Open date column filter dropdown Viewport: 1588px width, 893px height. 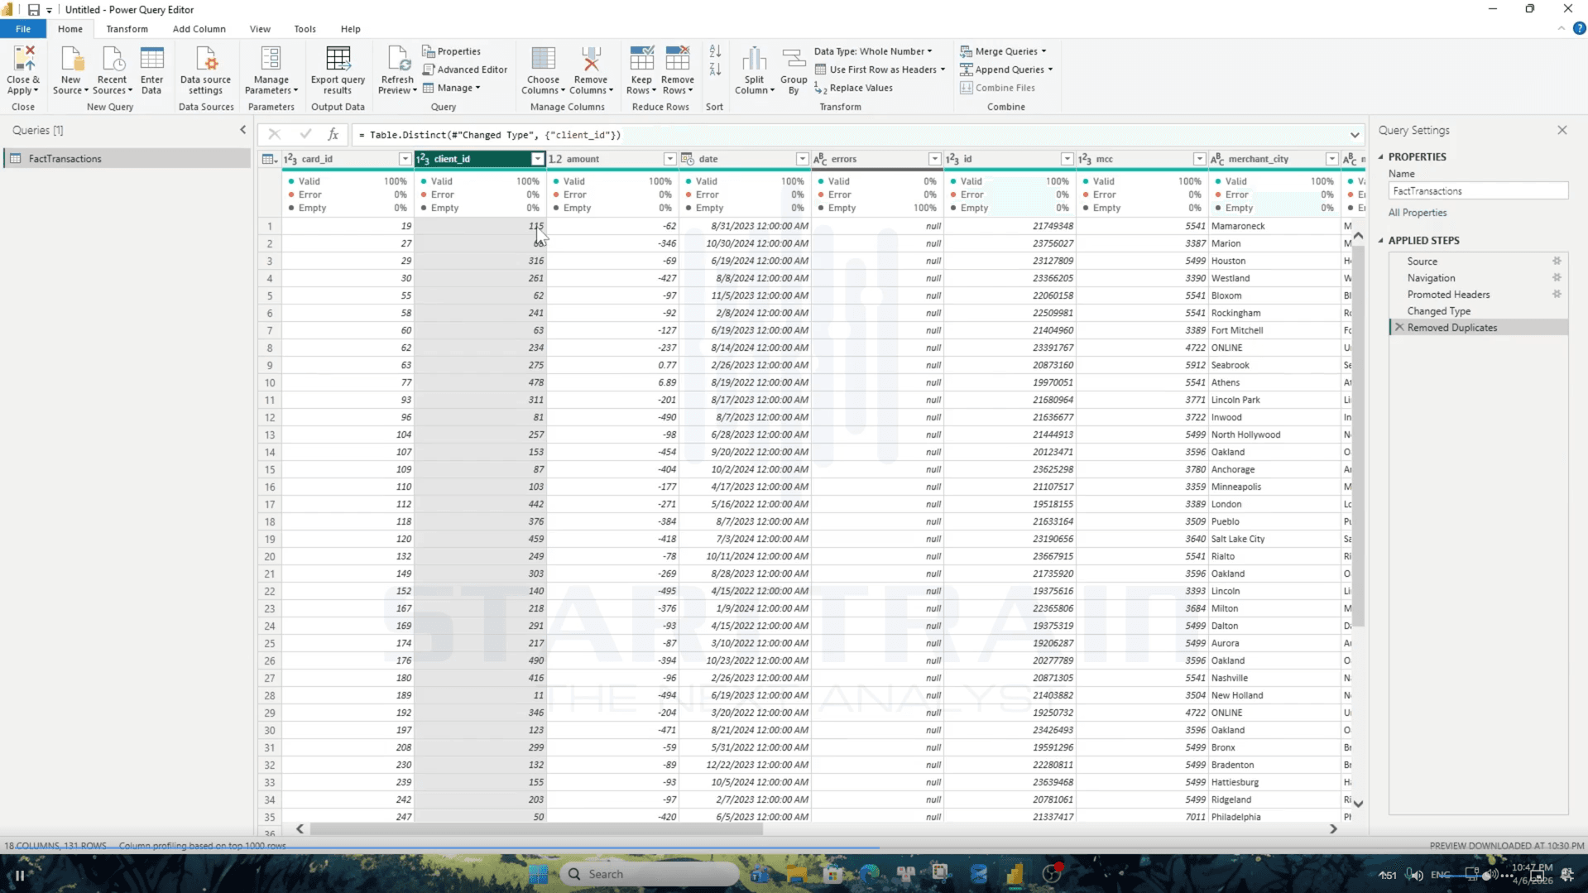[x=802, y=159]
